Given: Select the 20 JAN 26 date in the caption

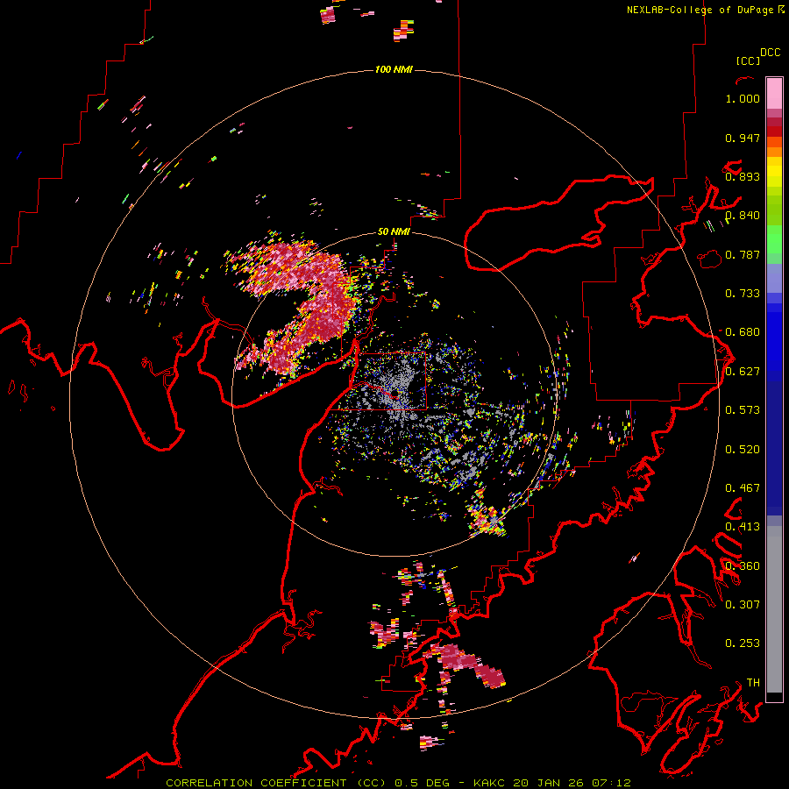Looking at the screenshot, I should pyautogui.click(x=547, y=783).
